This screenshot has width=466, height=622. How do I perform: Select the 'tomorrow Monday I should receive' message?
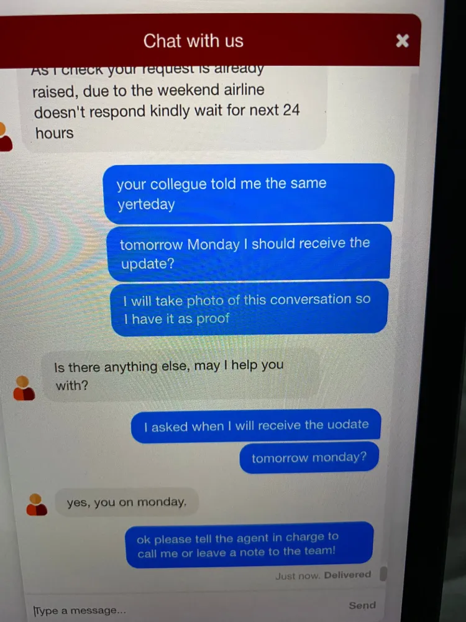(249, 253)
